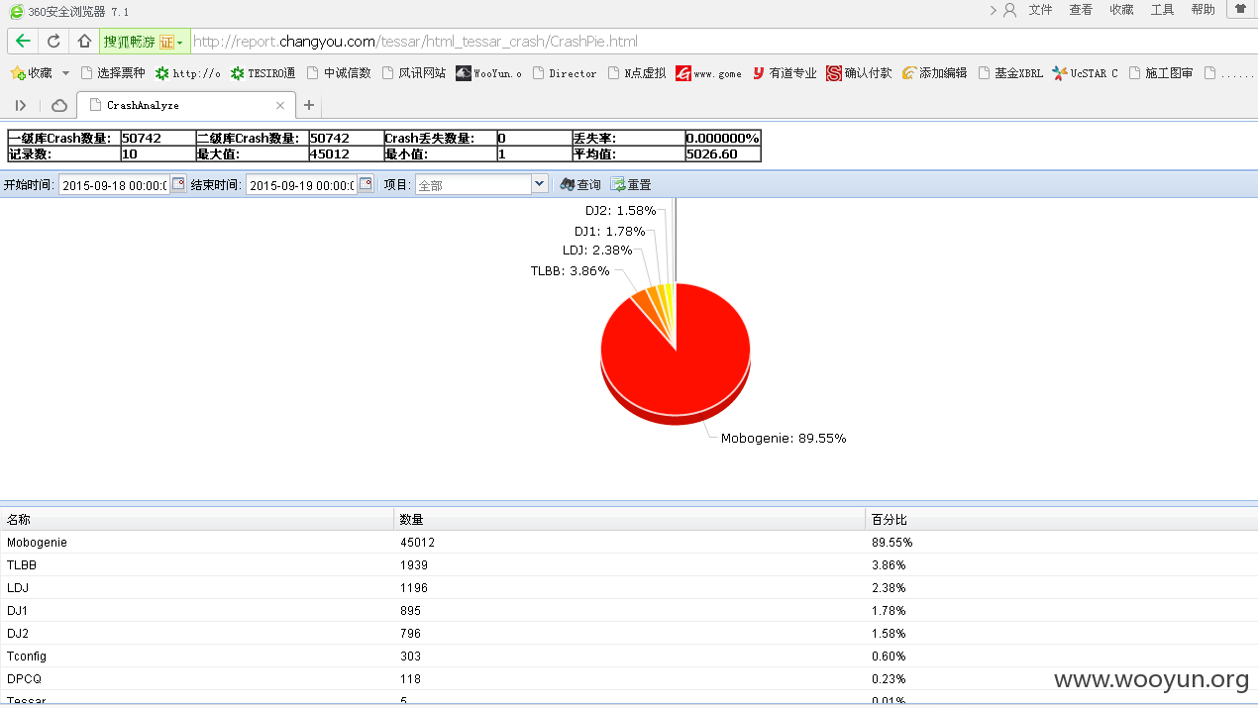
Task: Select the Tconfig table row name
Action: point(27,657)
